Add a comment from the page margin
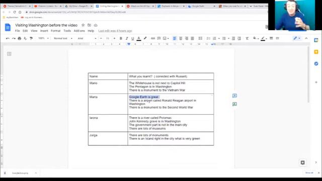Screen dimensions: 322x181 click(x=234, y=96)
